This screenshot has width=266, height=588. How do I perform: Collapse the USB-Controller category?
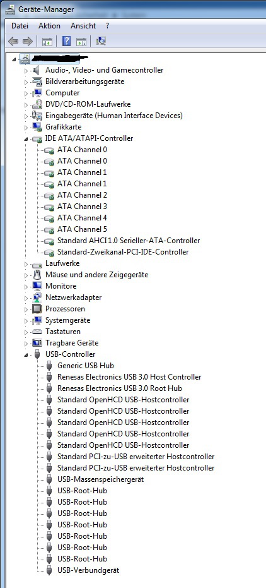coord(26,355)
